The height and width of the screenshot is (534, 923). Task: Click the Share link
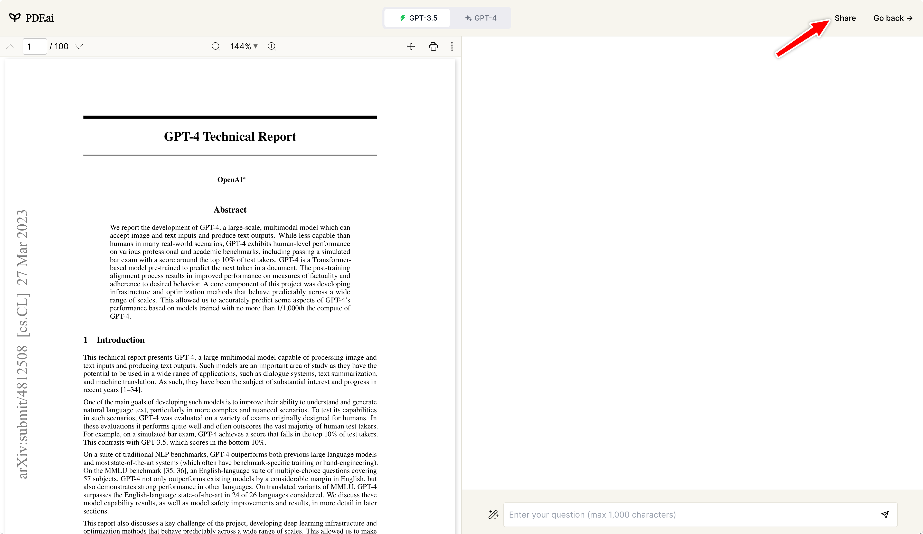[x=845, y=18]
